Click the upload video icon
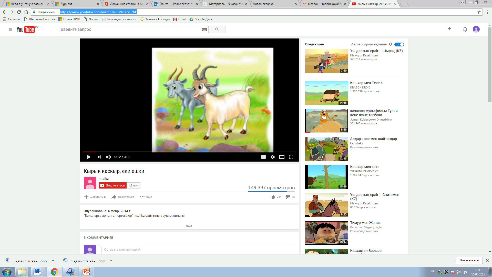 [x=449, y=29]
